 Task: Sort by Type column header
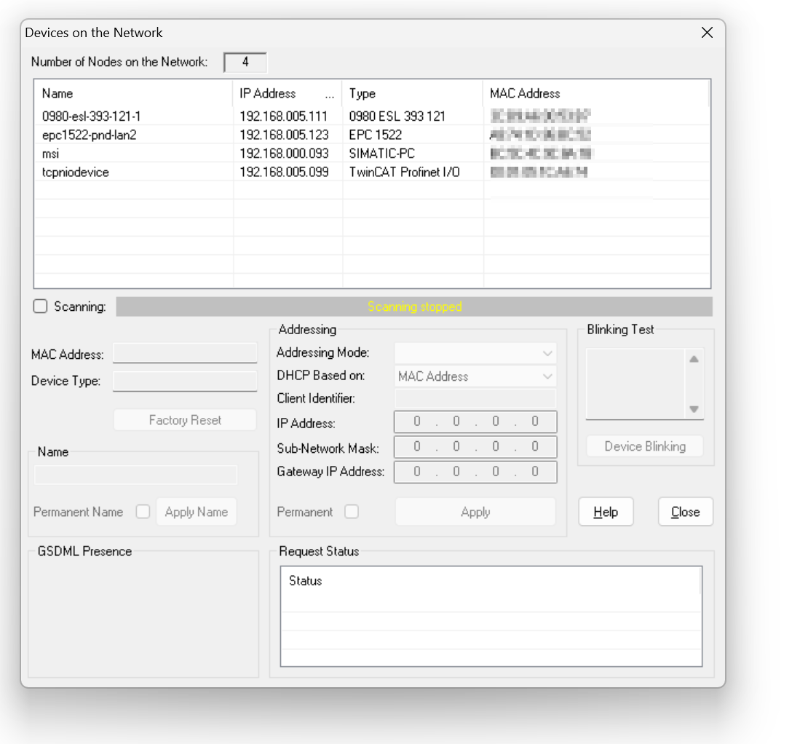pyautogui.click(x=412, y=94)
